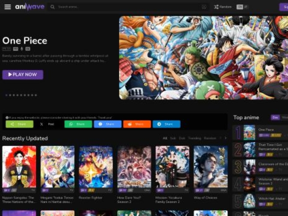The height and width of the screenshot is (216, 288).
Task: Click the PG-13 rating badge under One Piece
Action: click(7, 49)
